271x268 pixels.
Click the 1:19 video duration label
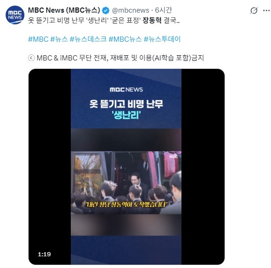pyautogui.click(x=44, y=254)
